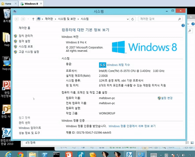Open the blue help question mark

tap(183, 25)
